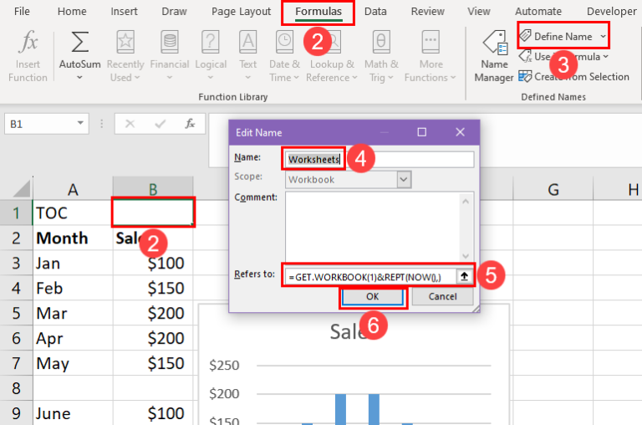
Task: Collapse the Refers to range selector
Action: point(464,277)
